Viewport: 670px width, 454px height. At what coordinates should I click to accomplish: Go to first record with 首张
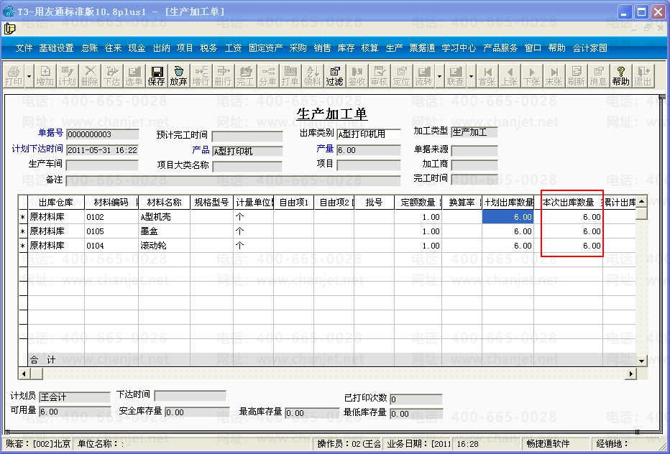487,75
